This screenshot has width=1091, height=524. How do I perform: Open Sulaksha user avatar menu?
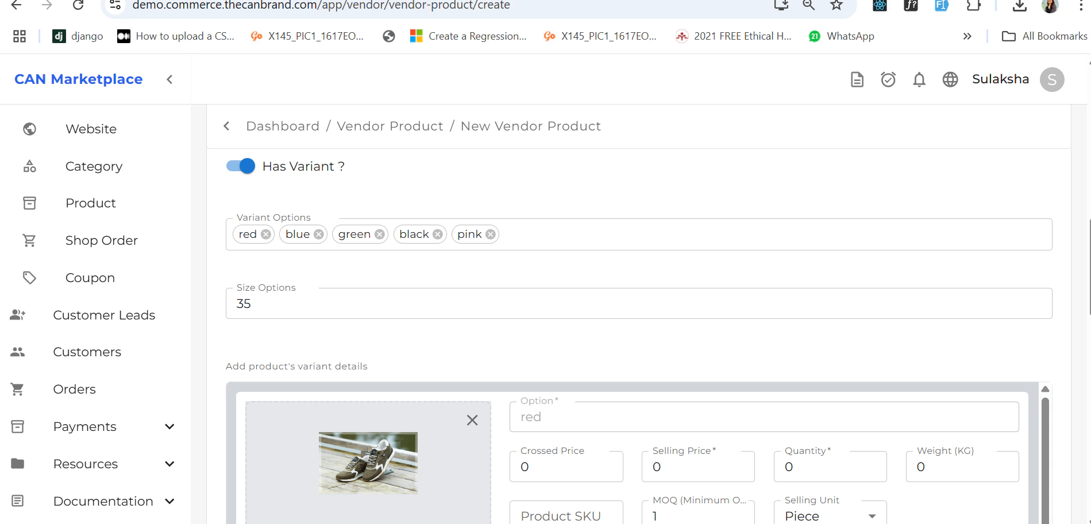click(1052, 79)
